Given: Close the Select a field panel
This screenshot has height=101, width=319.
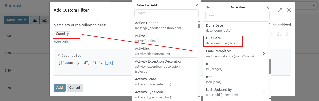Looking at the screenshot, I should pyautogui.click(x=197, y=5).
